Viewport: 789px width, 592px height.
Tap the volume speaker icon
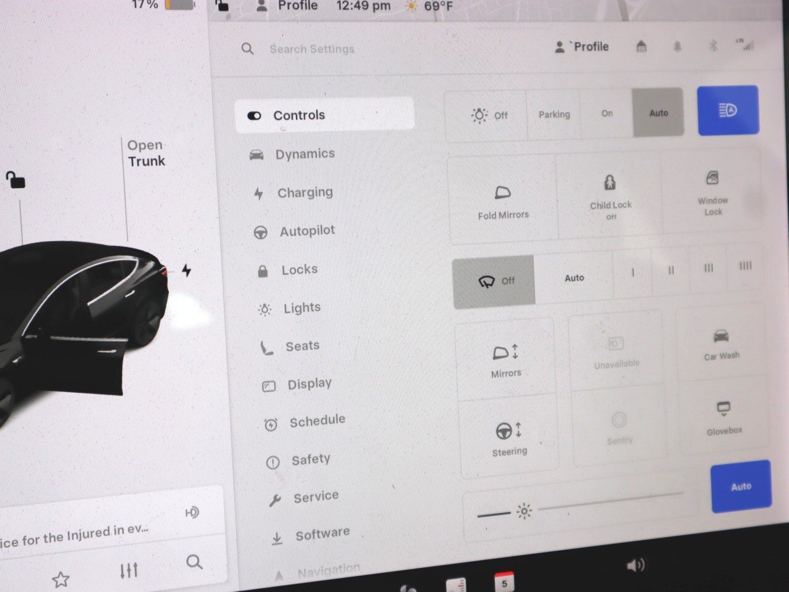click(636, 565)
